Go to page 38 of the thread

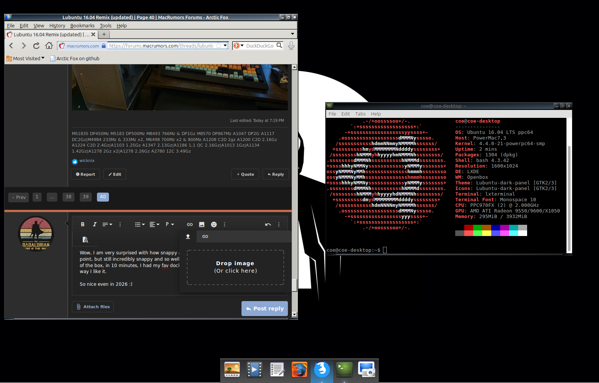68,197
